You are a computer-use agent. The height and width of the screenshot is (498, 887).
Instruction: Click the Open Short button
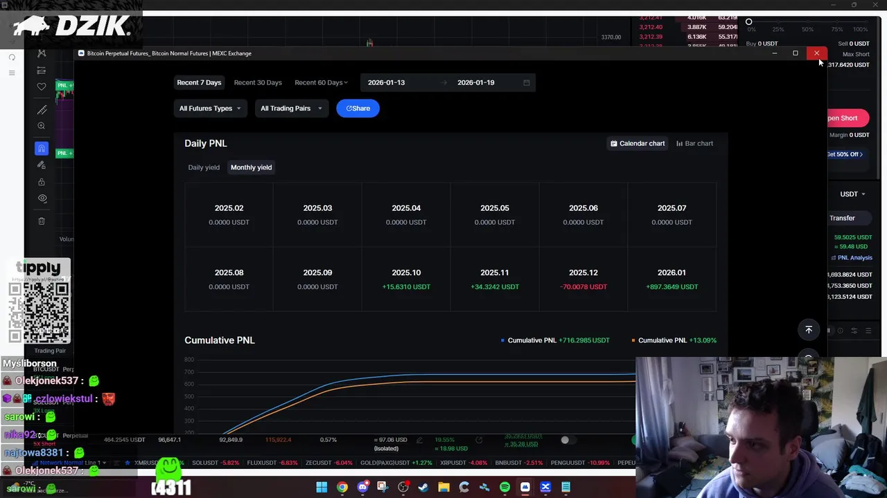coord(848,118)
